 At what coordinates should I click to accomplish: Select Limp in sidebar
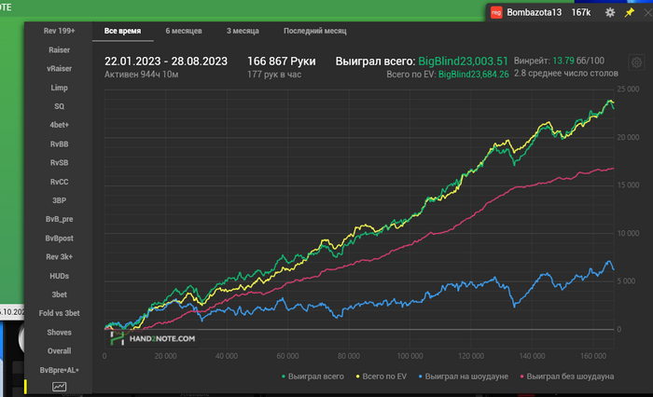tap(59, 88)
